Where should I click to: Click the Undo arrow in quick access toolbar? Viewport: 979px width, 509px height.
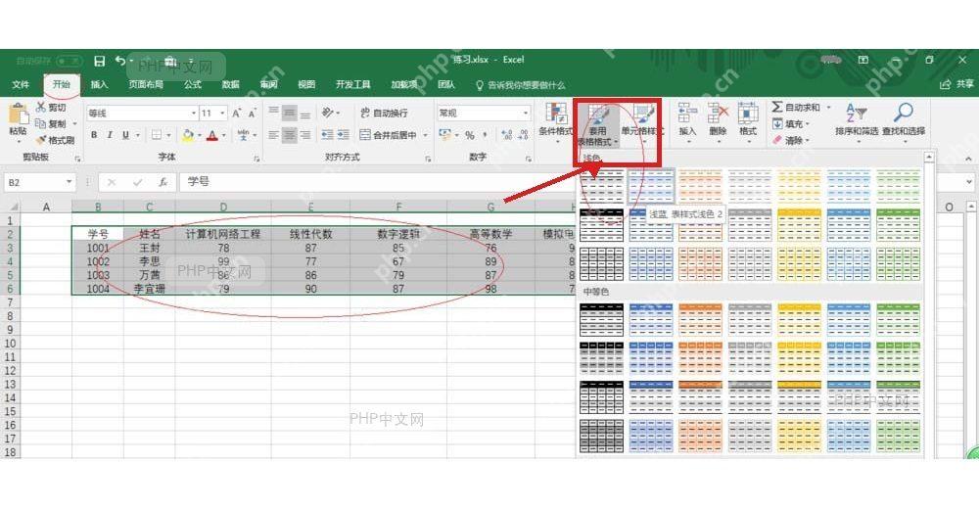(120, 61)
